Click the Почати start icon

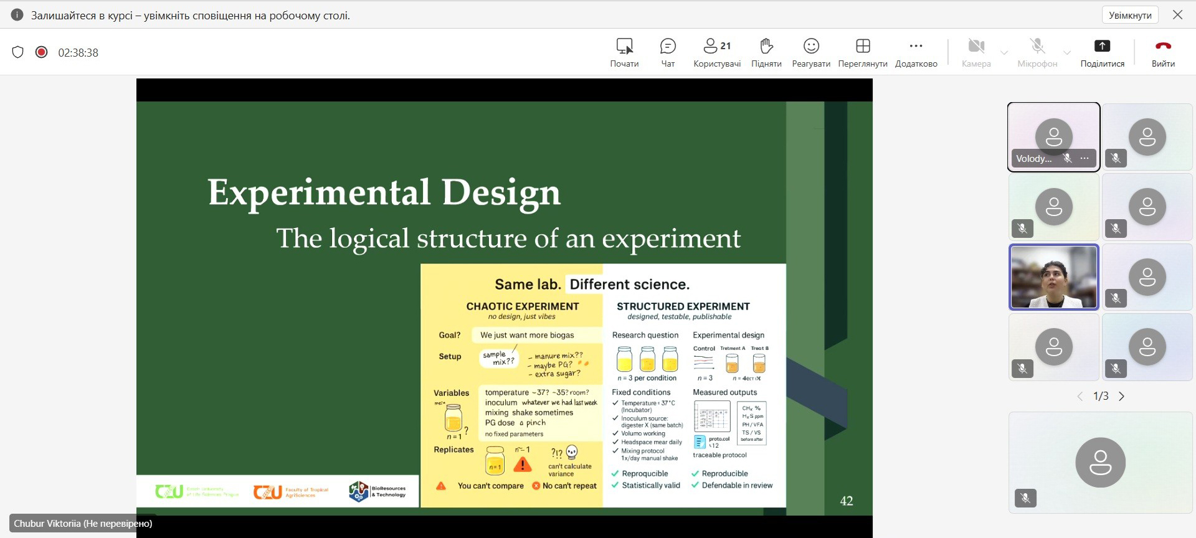tap(624, 52)
